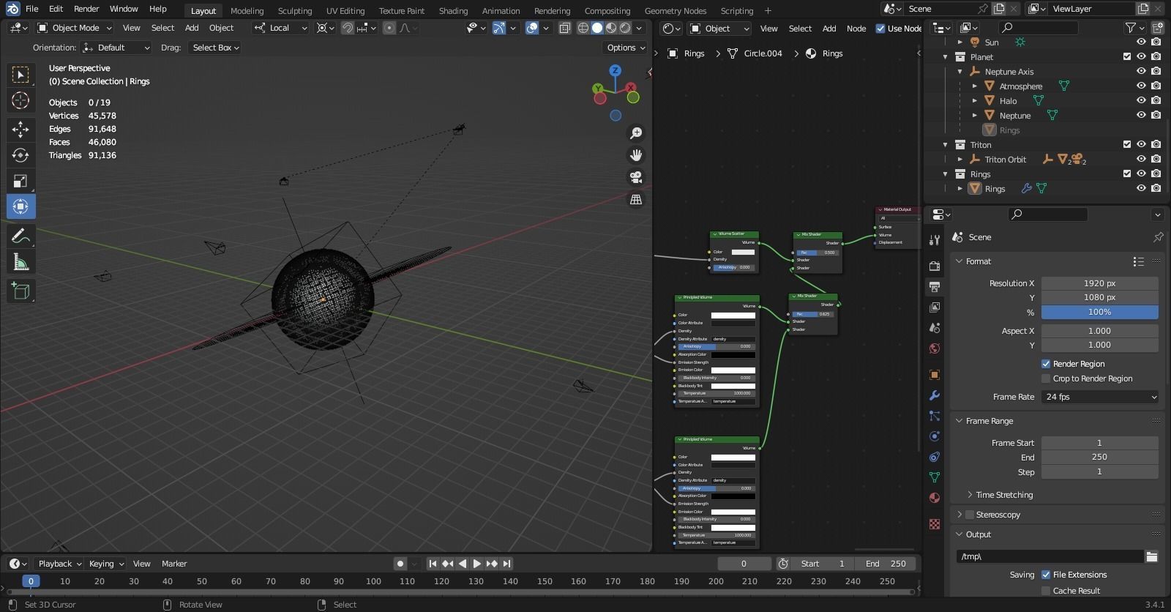Select the Annotate tool
This screenshot has height=612, width=1171.
20,236
